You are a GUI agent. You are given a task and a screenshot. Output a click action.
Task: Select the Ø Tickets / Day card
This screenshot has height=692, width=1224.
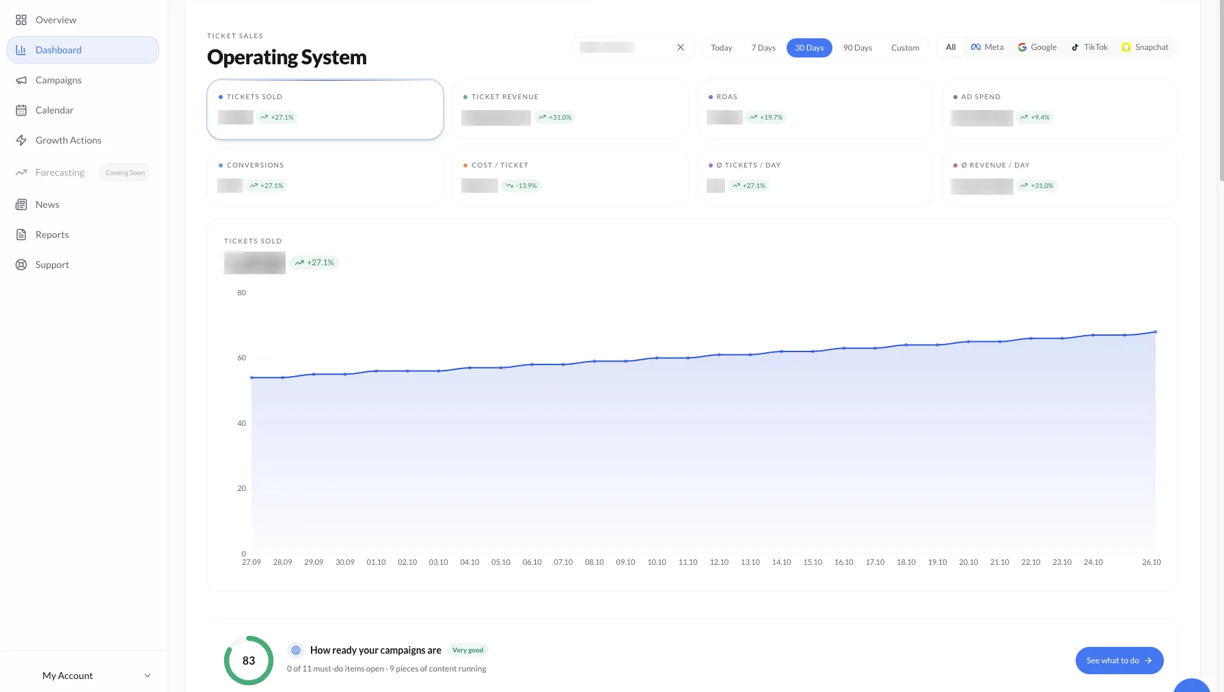coord(815,178)
